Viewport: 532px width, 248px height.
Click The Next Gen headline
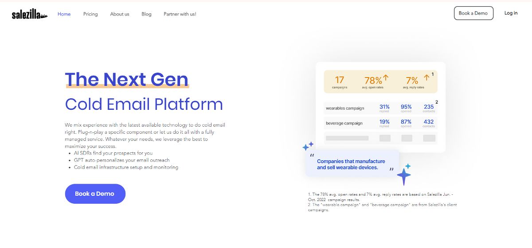pos(127,79)
